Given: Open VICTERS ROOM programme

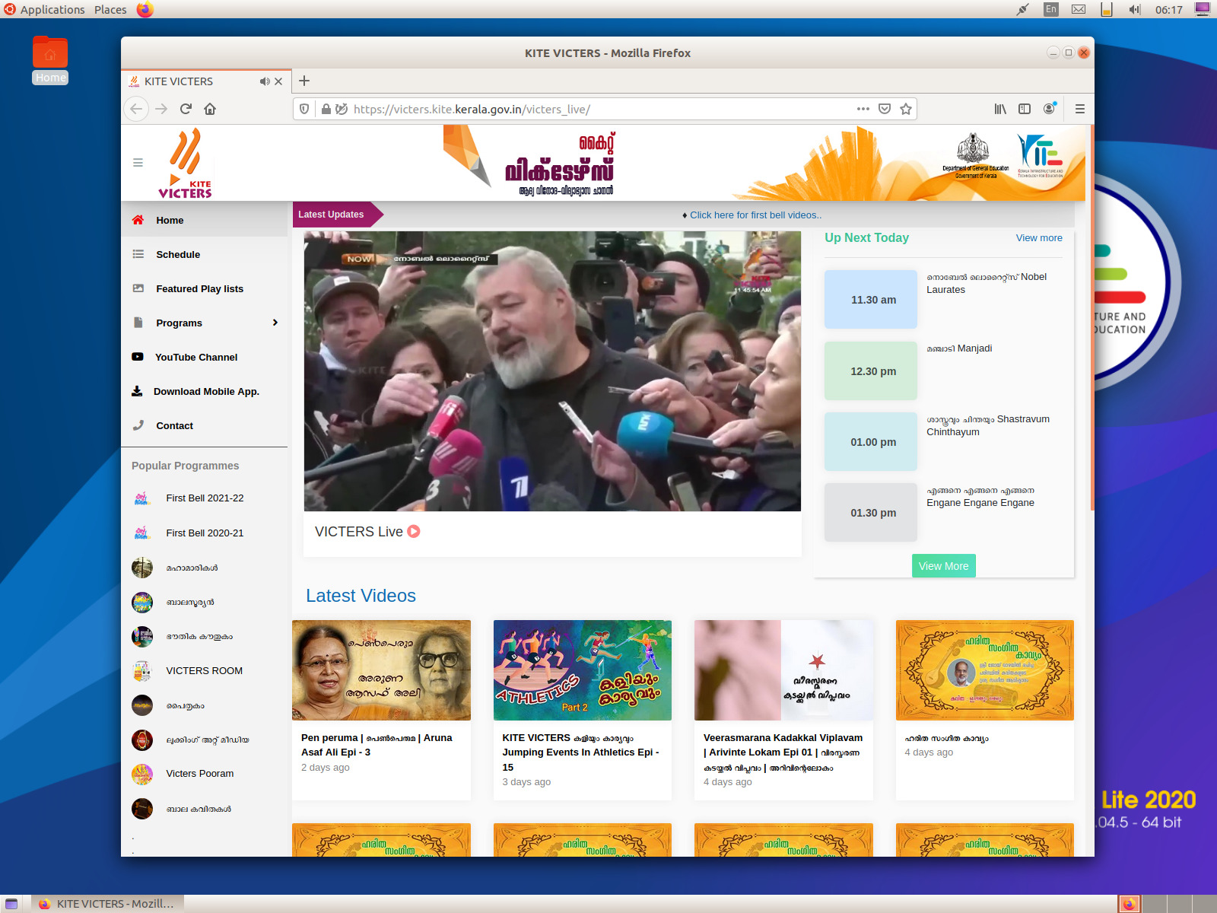Looking at the screenshot, I should pos(204,671).
